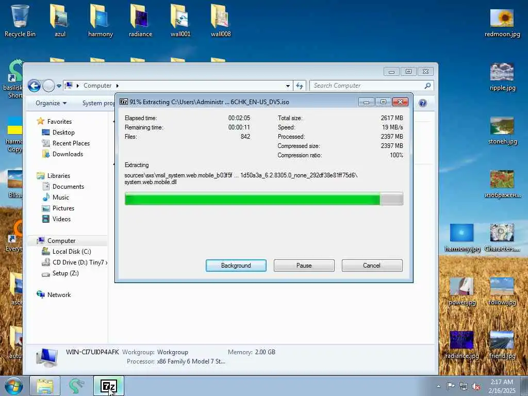The image size is (528, 396).
Task: Open the recent pages dropdown arrow
Action: (x=59, y=86)
